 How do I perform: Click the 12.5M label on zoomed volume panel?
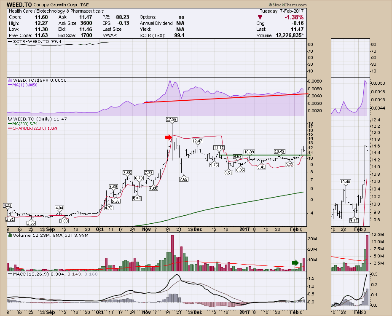click(x=377, y=235)
